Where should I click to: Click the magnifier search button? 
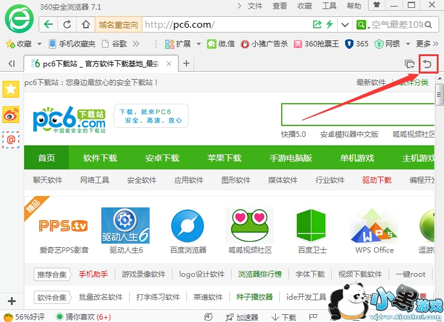[428, 25]
